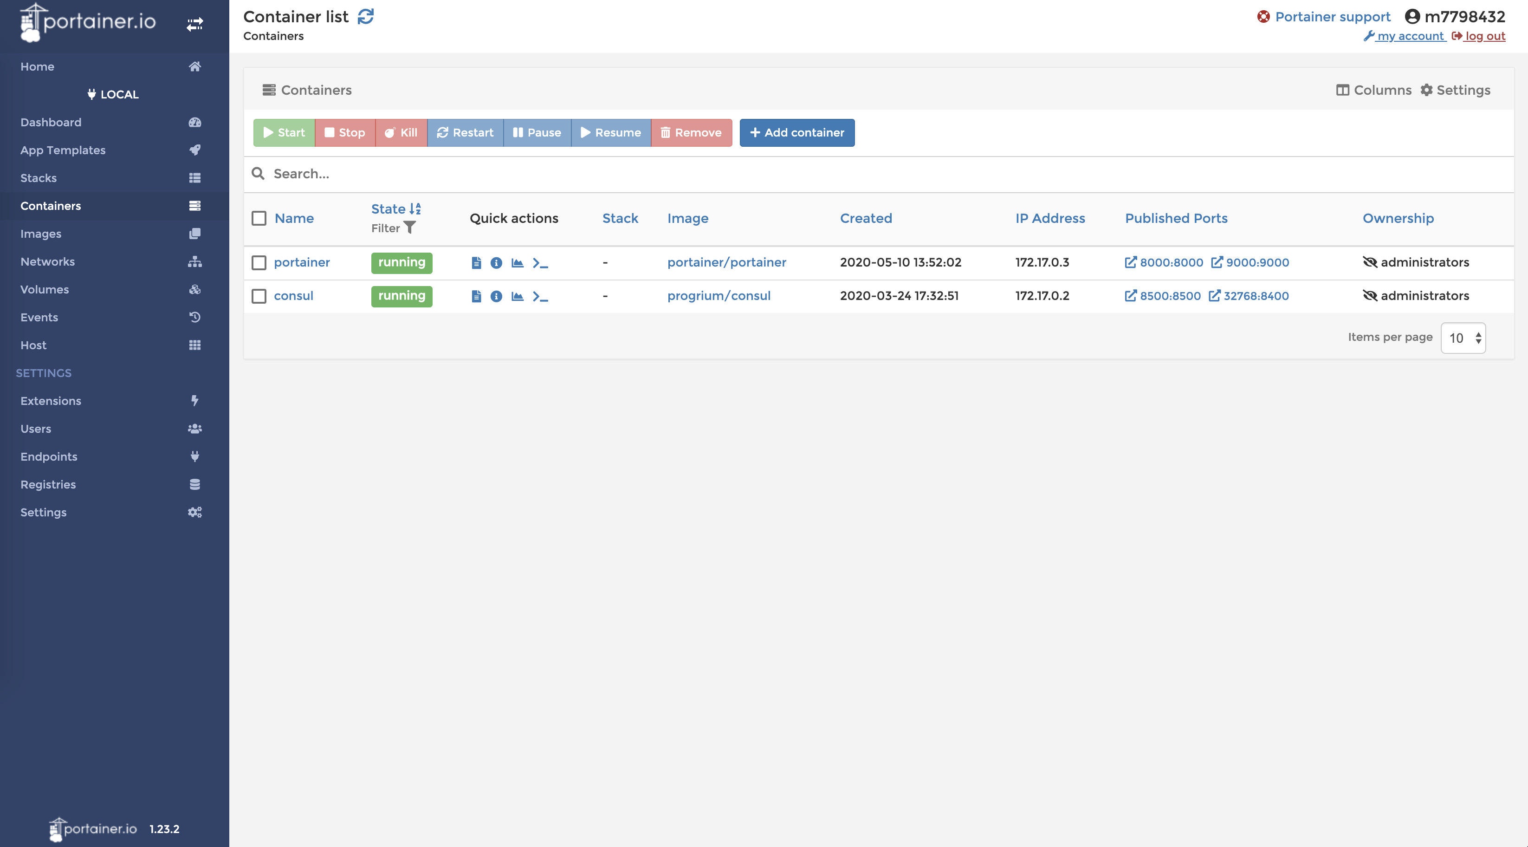This screenshot has height=847, width=1528.
Task: Check the portainer container checkbox
Action: (259, 262)
